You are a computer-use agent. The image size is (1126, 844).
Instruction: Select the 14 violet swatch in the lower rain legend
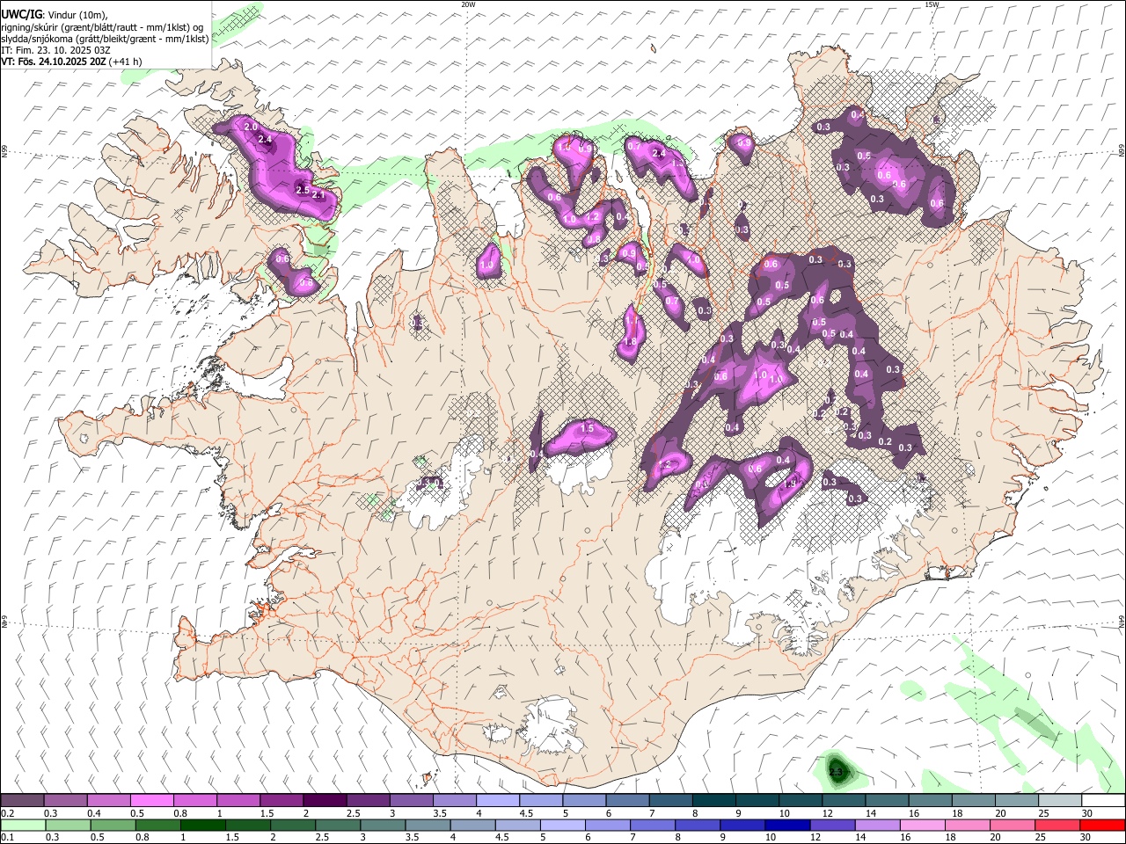pyautogui.click(x=877, y=825)
